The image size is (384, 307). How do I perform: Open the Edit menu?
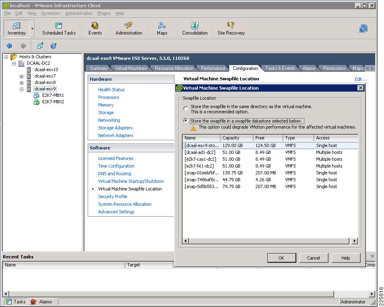coord(19,13)
